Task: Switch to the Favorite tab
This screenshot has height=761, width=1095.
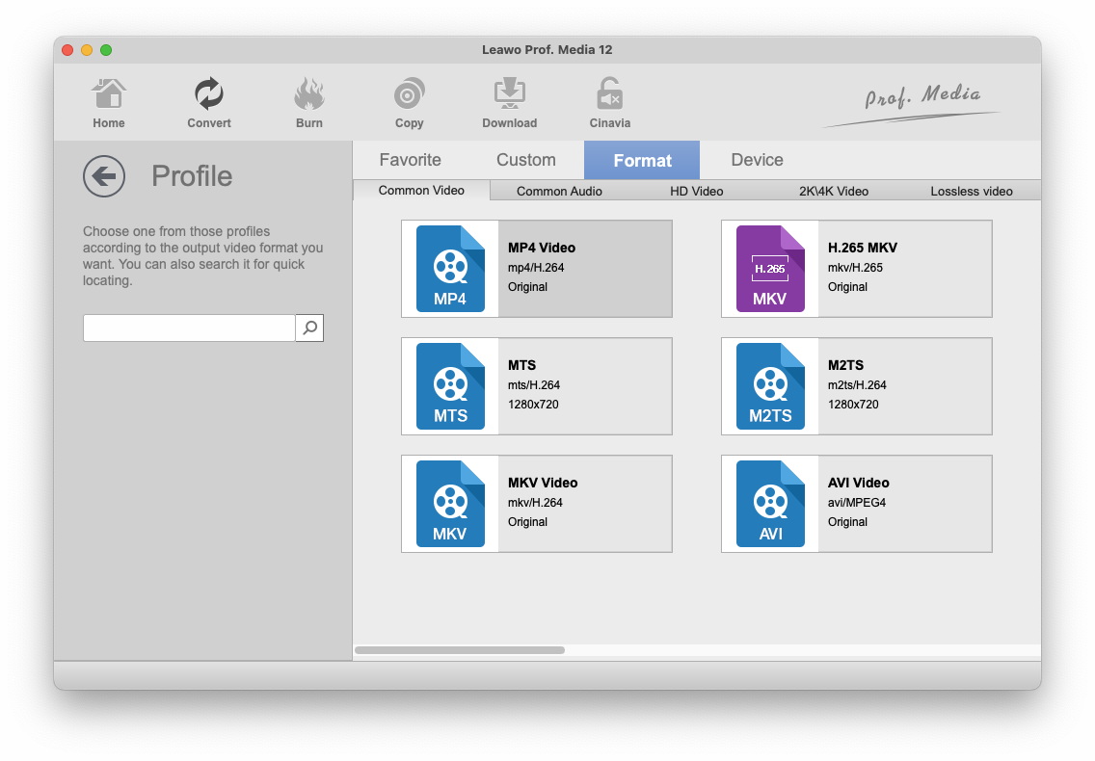Action: coord(410,160)
